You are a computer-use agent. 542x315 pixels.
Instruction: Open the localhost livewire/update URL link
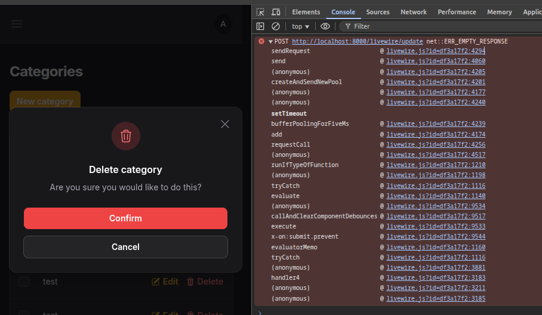point(358,41)
